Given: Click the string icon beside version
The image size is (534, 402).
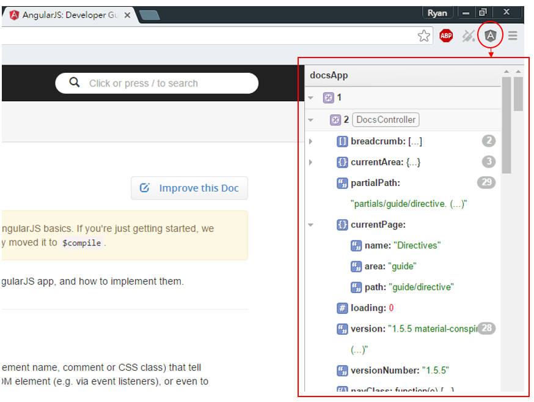Looking at the screenshot, I should coord(342,329).
